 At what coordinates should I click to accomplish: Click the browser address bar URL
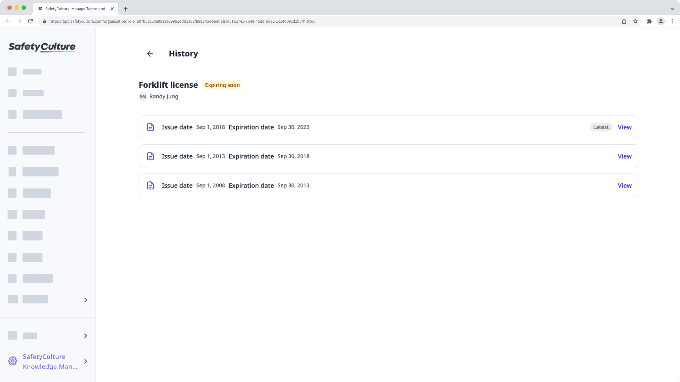[x=182, y=21]
